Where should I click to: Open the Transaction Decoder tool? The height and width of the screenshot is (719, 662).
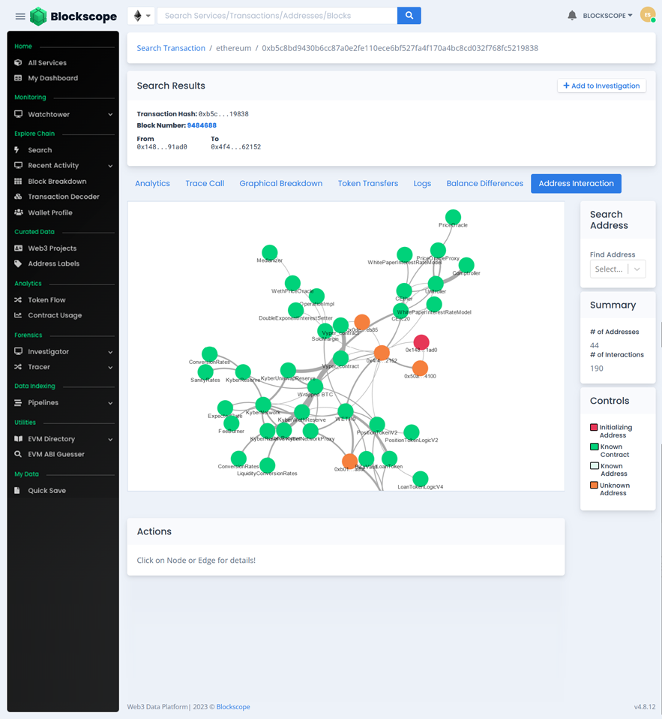point(18,197)
